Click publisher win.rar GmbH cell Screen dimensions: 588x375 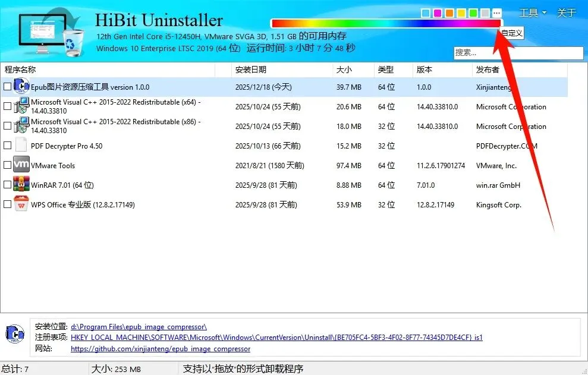[x=498, y=185]
